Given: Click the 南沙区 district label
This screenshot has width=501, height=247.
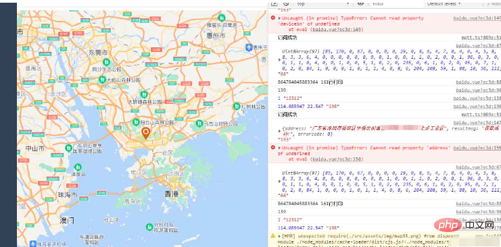Looking at the screenshot, I should [x=58, y=94].
